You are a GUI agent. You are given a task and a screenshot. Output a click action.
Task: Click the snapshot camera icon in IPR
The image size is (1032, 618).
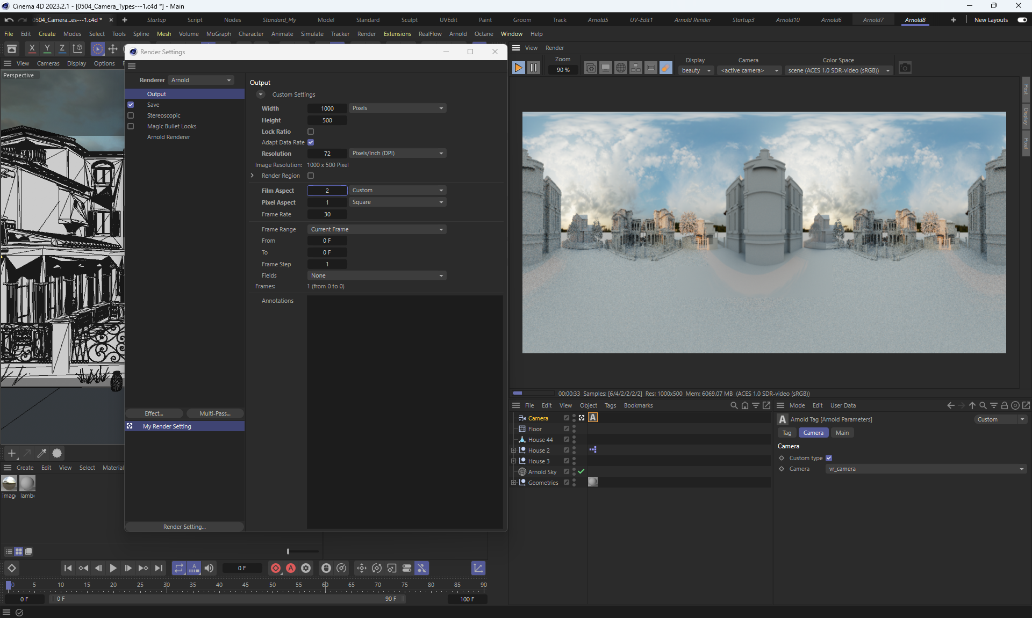[905, 68]
